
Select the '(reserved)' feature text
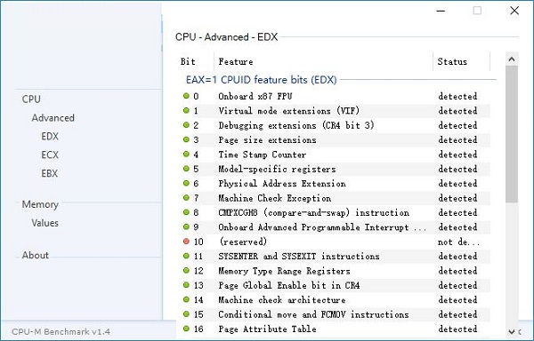coord(243,242)
